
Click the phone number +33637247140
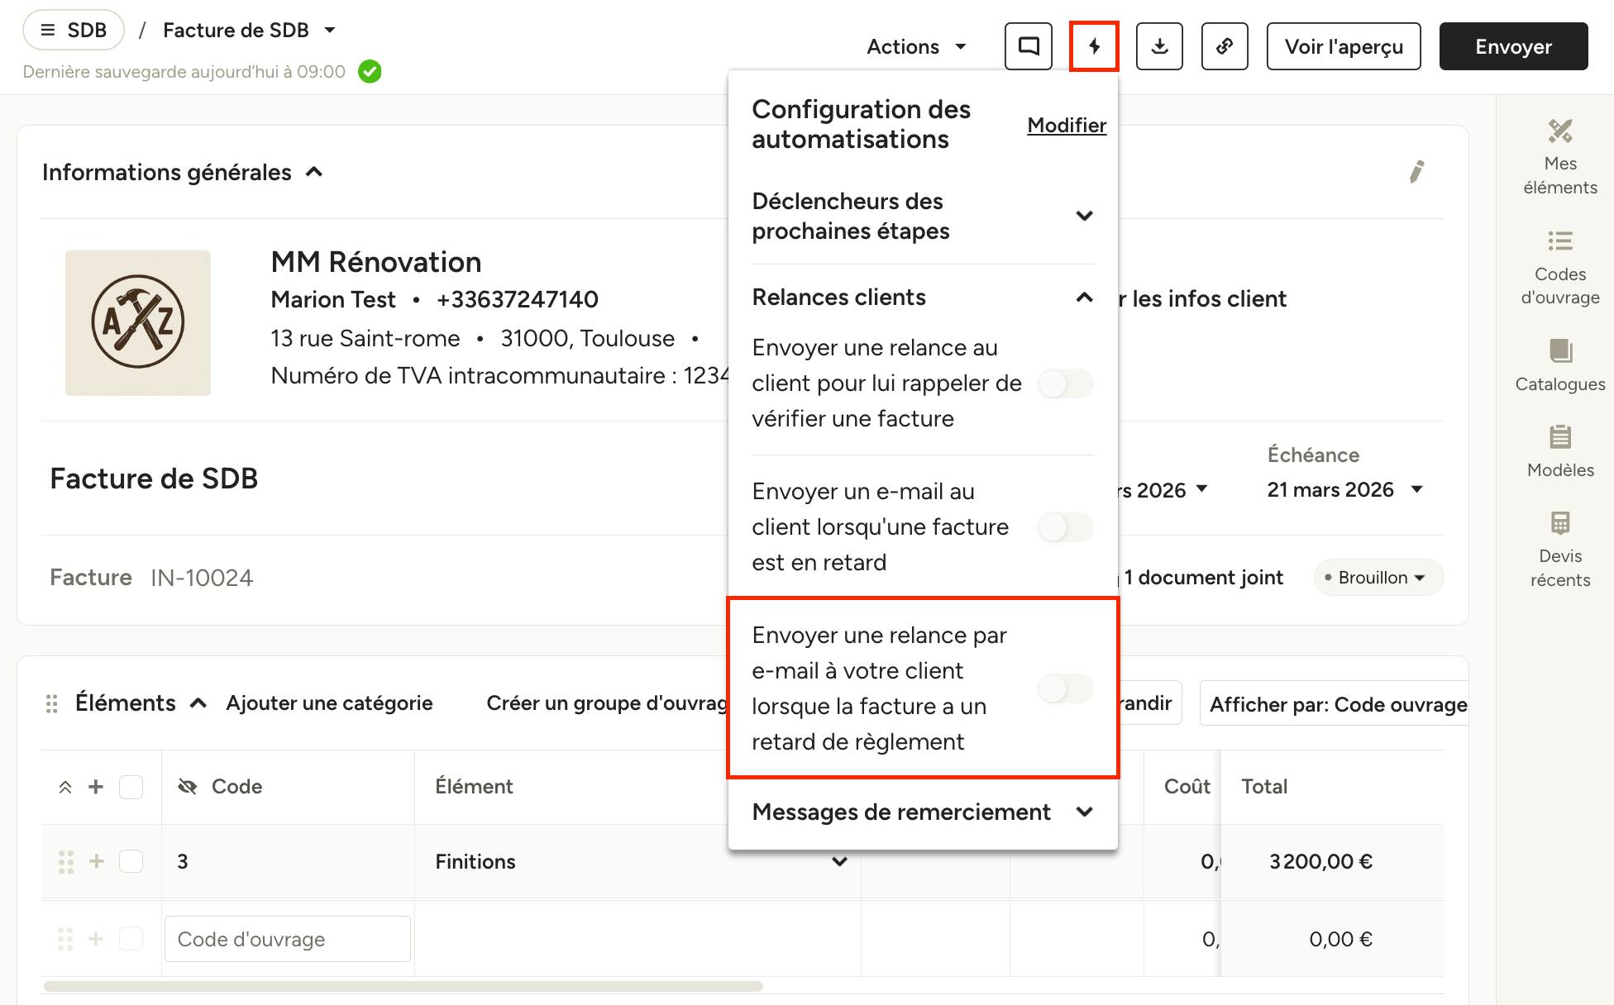[x=518, y=299]
